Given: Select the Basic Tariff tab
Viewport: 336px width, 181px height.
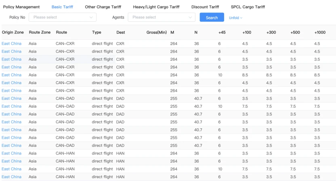Looking at the screenshot, I should 62,7.
